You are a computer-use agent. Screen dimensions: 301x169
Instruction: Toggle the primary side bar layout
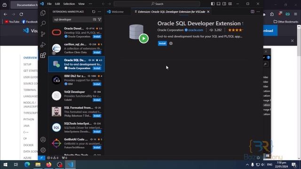pos(213,4)
